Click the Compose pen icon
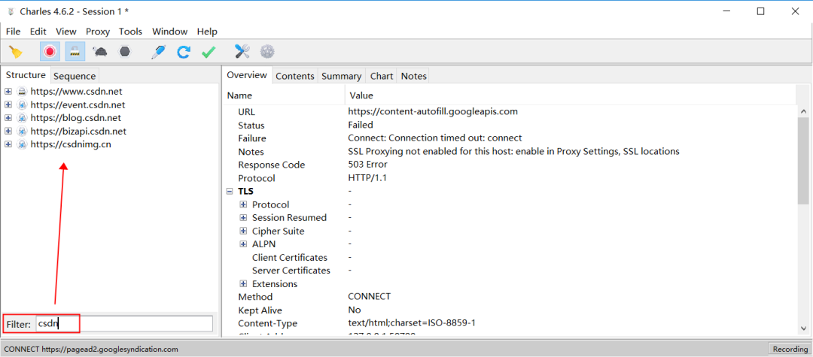 click(x=158, y=52)
